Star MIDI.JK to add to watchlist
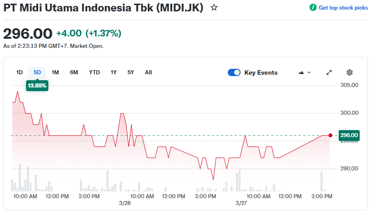The image size is (372, 211). tap(214, 8)
